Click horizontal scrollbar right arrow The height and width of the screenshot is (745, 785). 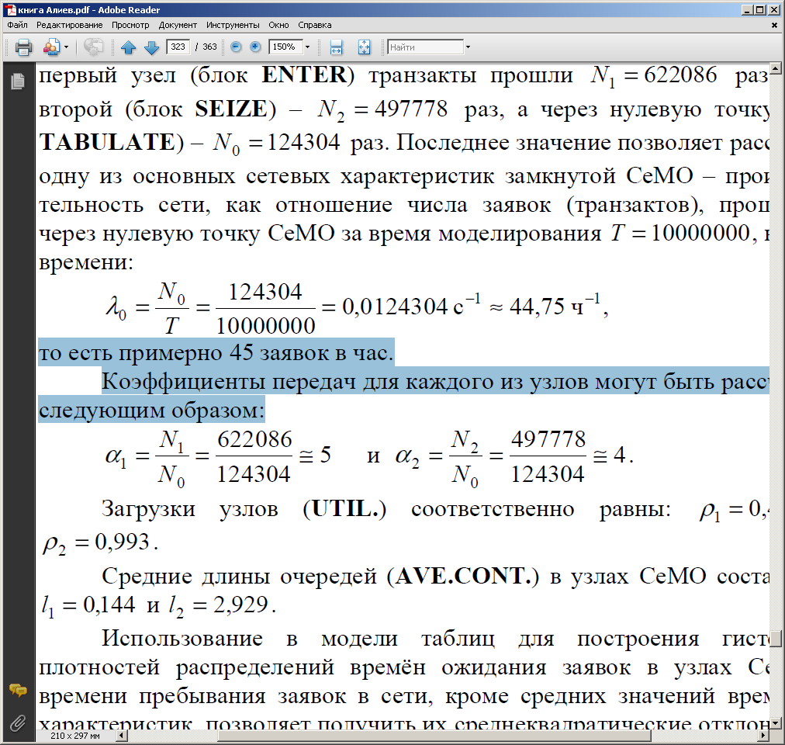(x=763, y=736)
